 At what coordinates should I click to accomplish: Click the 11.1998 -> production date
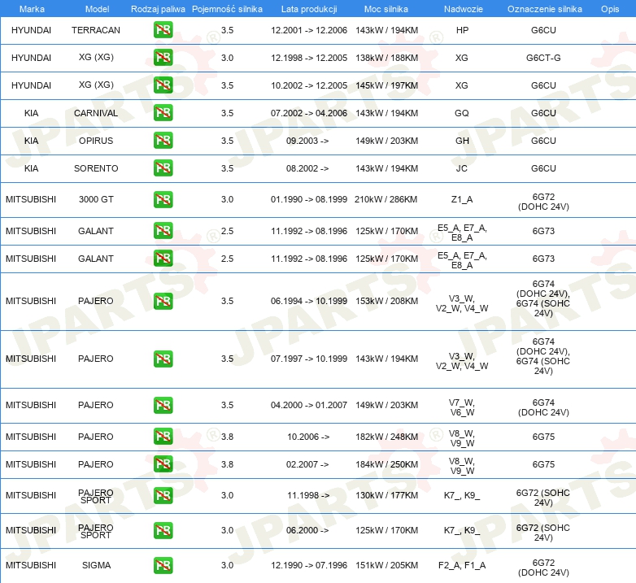pyautogui.click(x=308, y=495)
